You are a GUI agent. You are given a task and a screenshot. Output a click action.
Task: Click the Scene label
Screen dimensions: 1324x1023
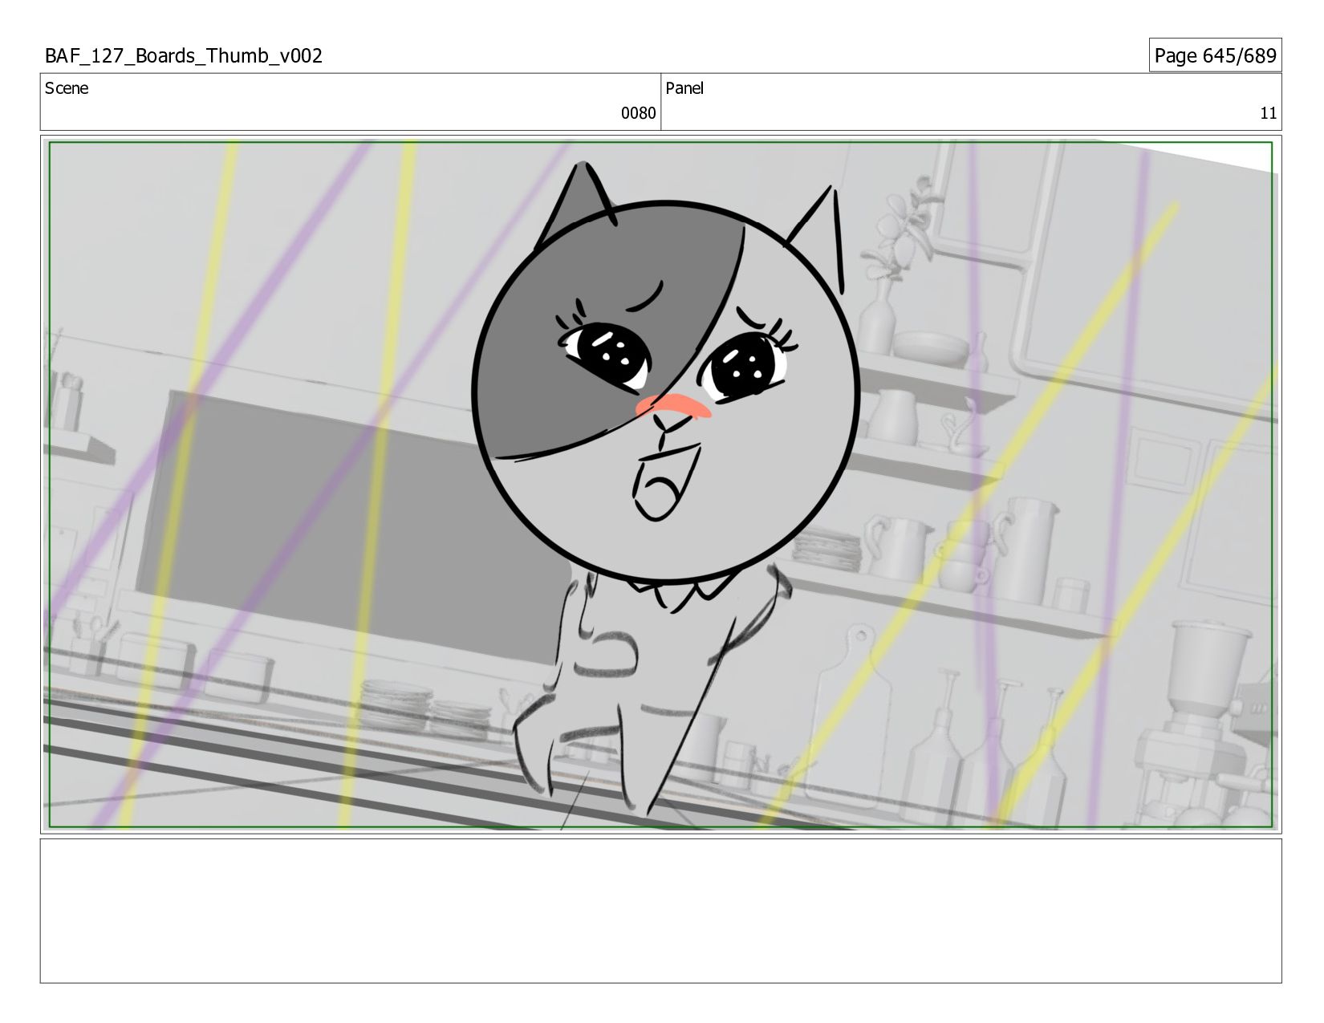[67, 88]
